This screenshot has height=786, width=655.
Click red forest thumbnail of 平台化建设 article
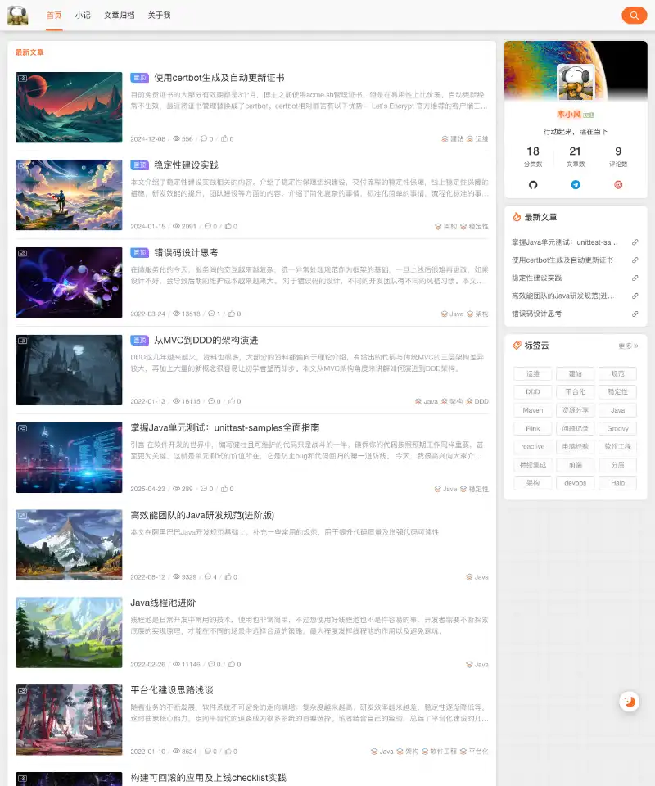pyautogui.click(x=69, y=720)
